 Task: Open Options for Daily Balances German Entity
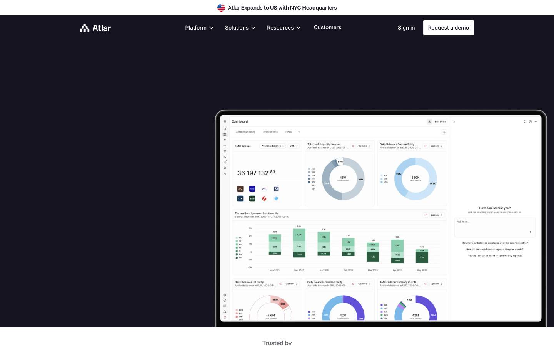tap(436, 146)
